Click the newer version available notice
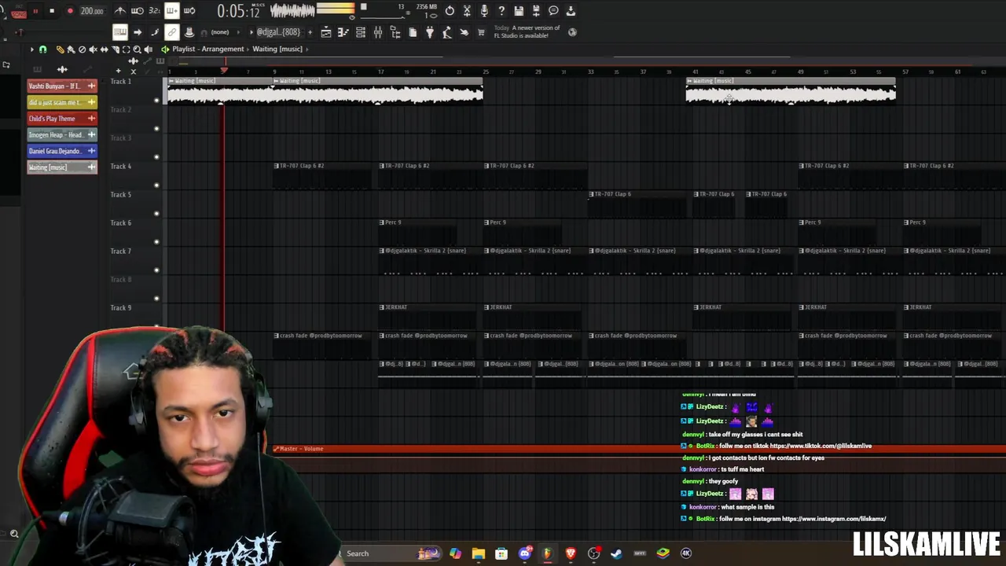This screenshot has height=566, width=1006. [527, 32]
